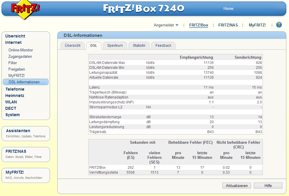Select the DSL tab
Screen dimensions: 289x196
pos(94,46)
